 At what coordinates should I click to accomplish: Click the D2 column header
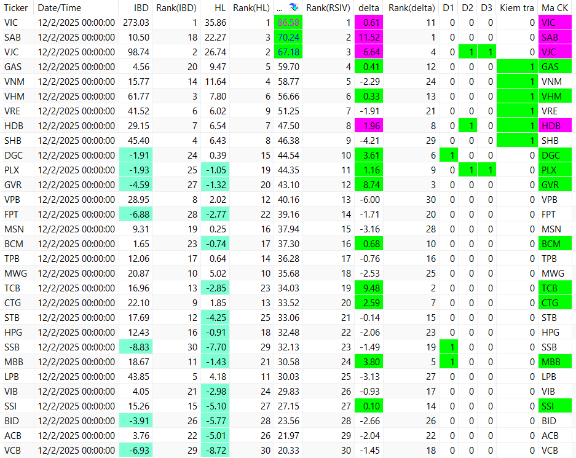(x=467, y=8)
